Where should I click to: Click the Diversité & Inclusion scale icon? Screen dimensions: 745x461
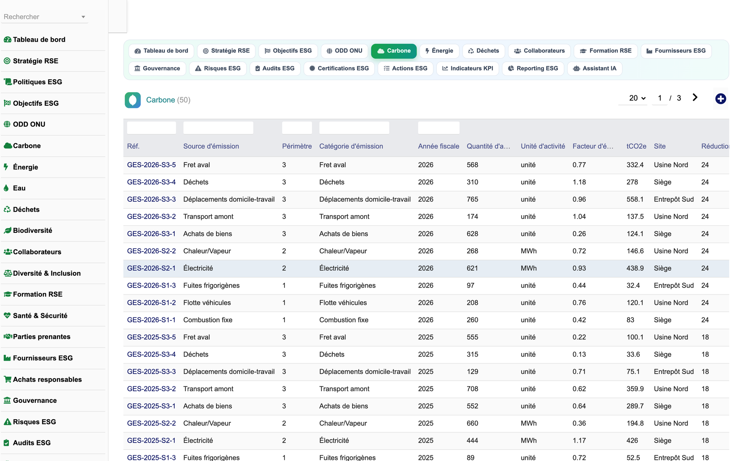click(x=8, y=273)
